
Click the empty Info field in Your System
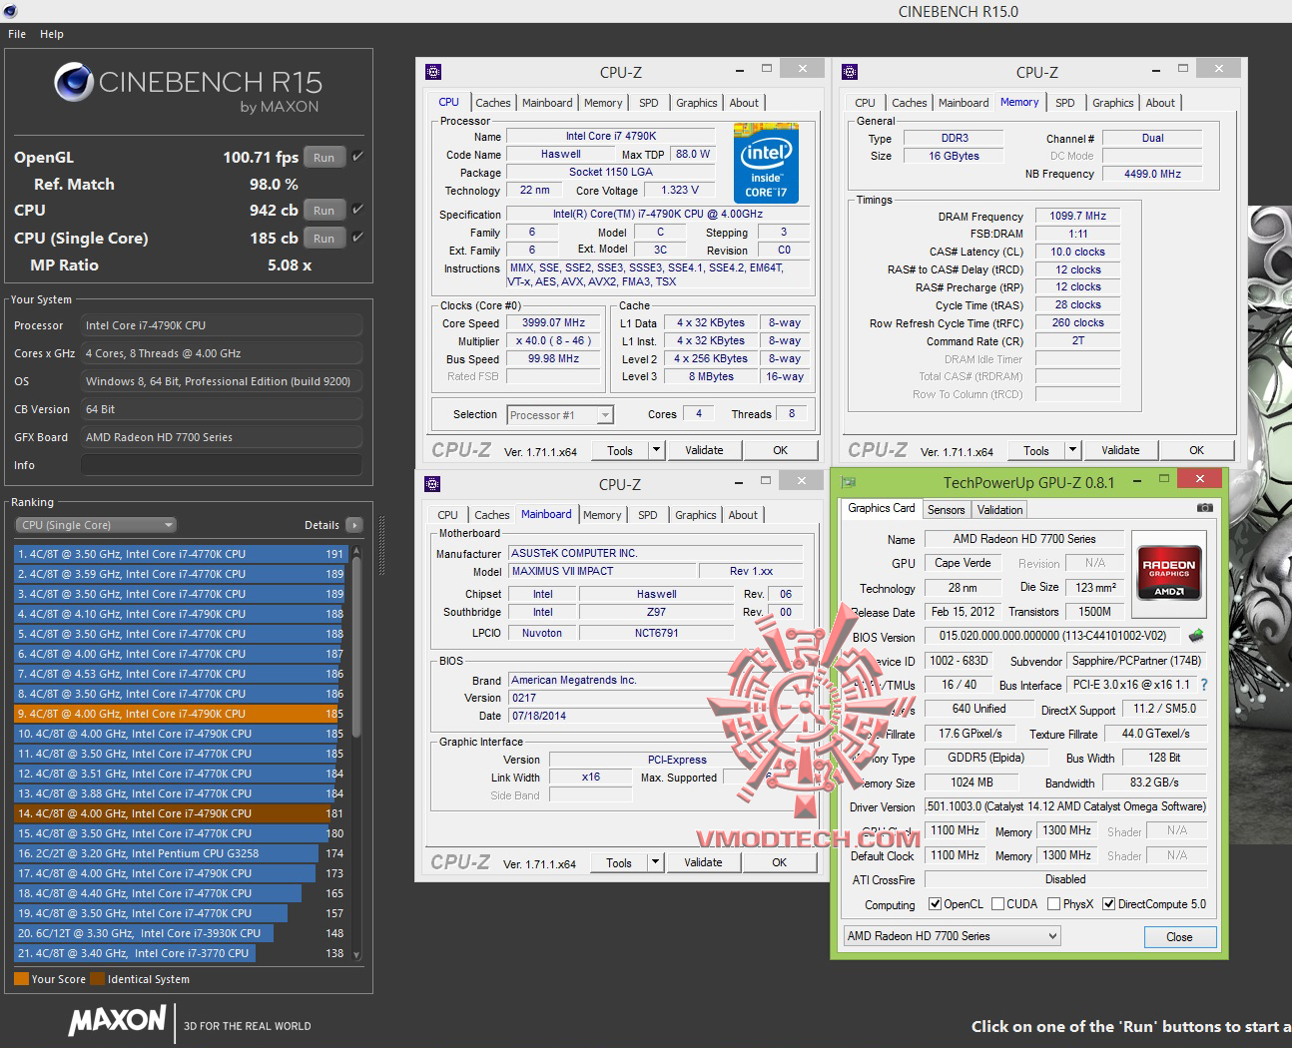click(222, 465)
